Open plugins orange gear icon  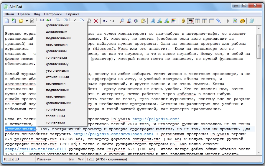242,21
